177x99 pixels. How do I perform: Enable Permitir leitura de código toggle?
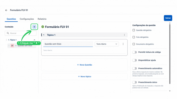point(134,52)
